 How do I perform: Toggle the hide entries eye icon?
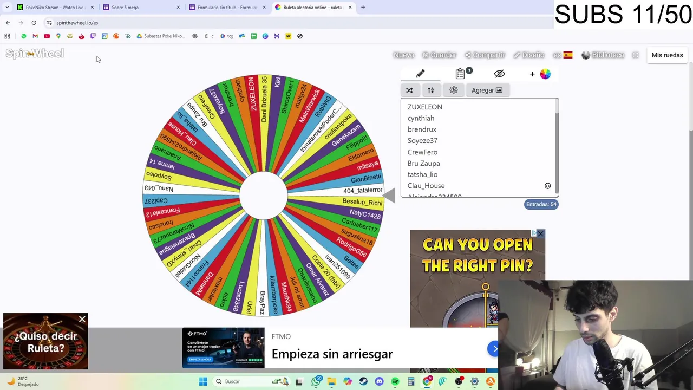pos(499,74)
